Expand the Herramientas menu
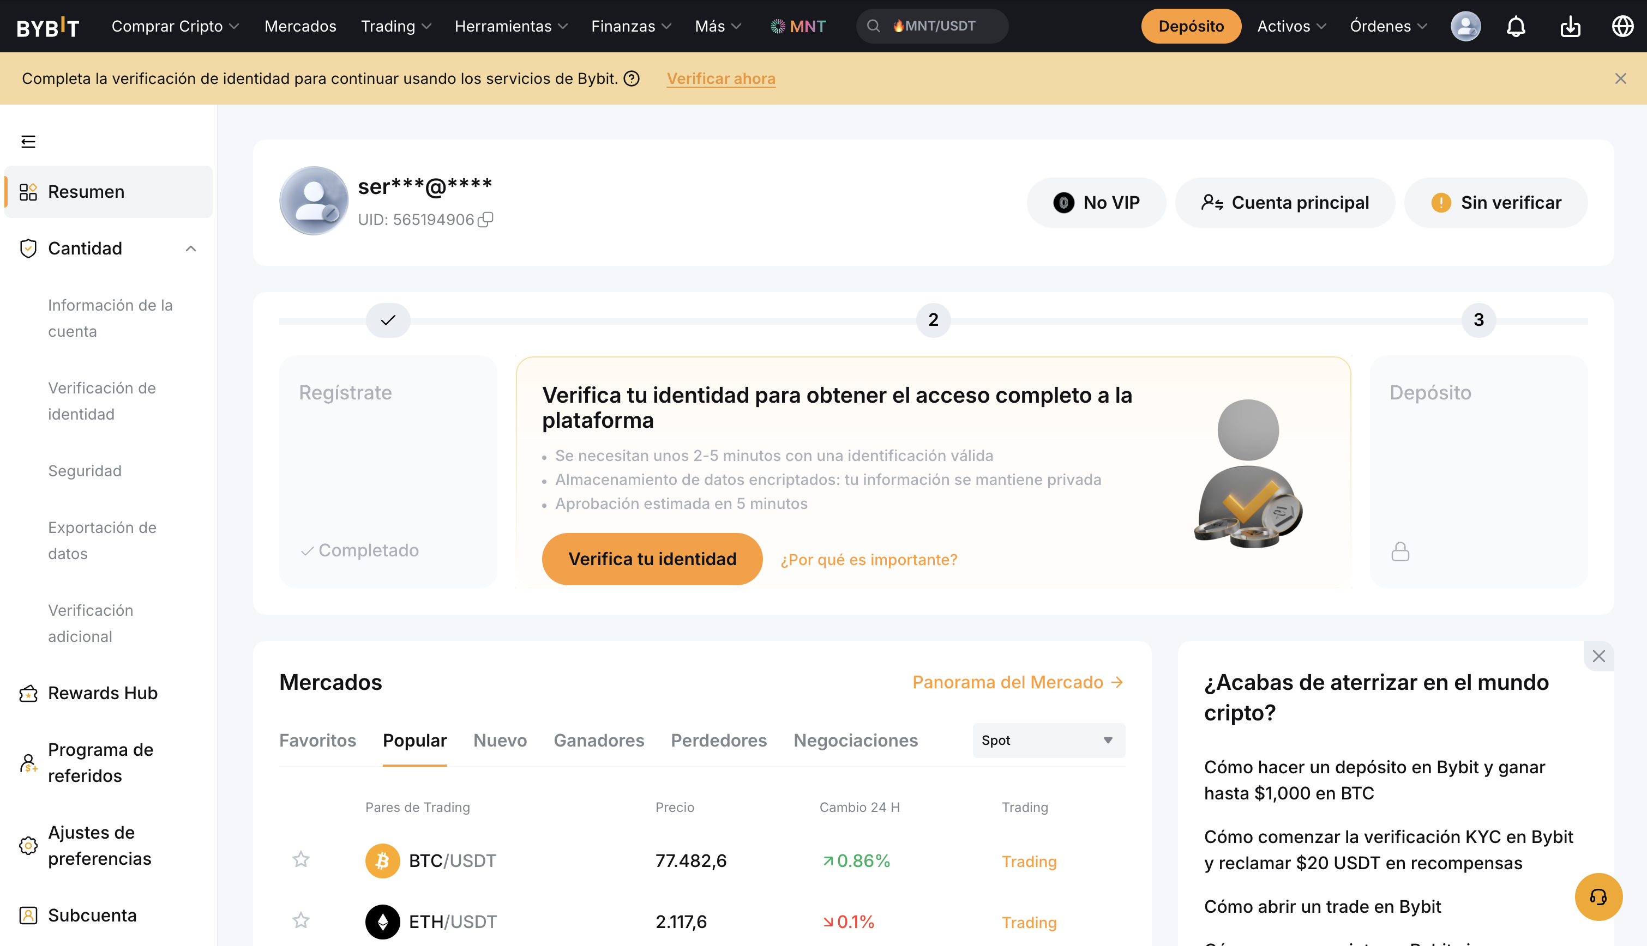1647x946 pixels. tap(511, 26)
